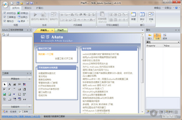Select the 主页(H) ribbon tab
The height and width of the screenshot is (120, 182).
click(x=16, y=8)
